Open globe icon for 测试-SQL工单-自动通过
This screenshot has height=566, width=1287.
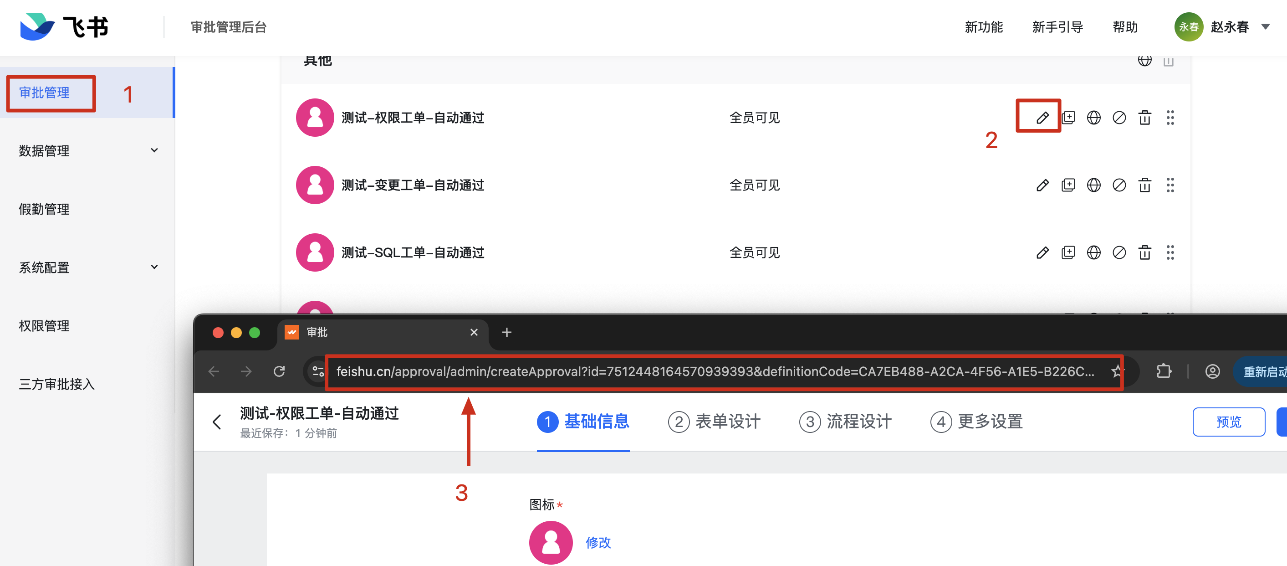pos(1093,253)
